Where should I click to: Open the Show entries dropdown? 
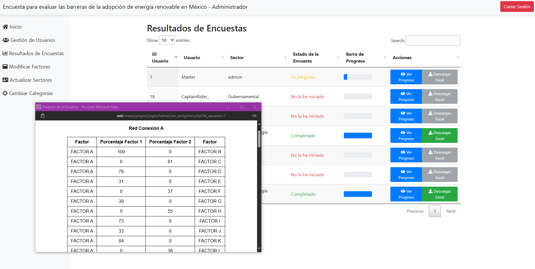pyautogui.click(x=167, y=40)
